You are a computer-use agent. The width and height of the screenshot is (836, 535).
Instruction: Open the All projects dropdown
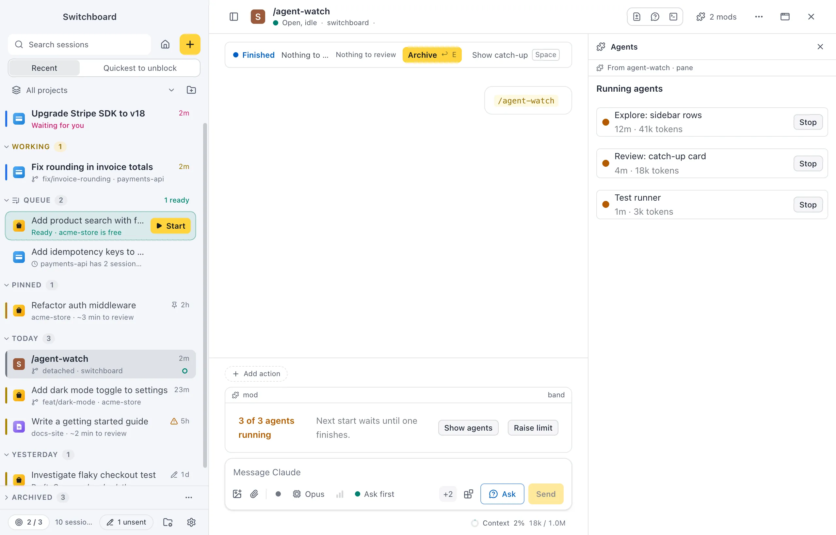tap(93, 90)
